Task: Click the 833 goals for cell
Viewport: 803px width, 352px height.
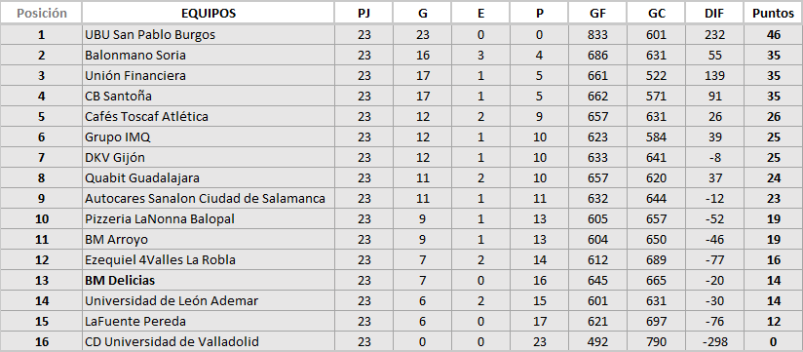Action: pyautogui.click(x=597, y=35)
